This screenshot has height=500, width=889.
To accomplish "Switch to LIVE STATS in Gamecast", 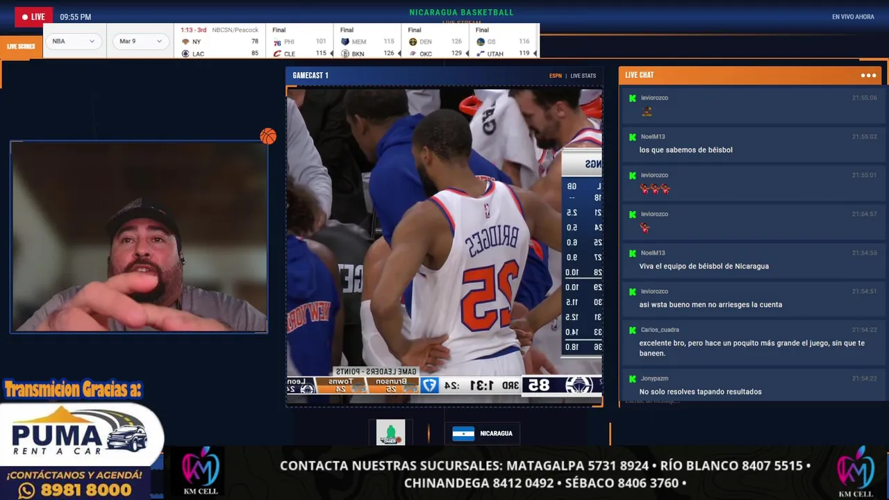I will pyautogui.click(x=583, y=76).
